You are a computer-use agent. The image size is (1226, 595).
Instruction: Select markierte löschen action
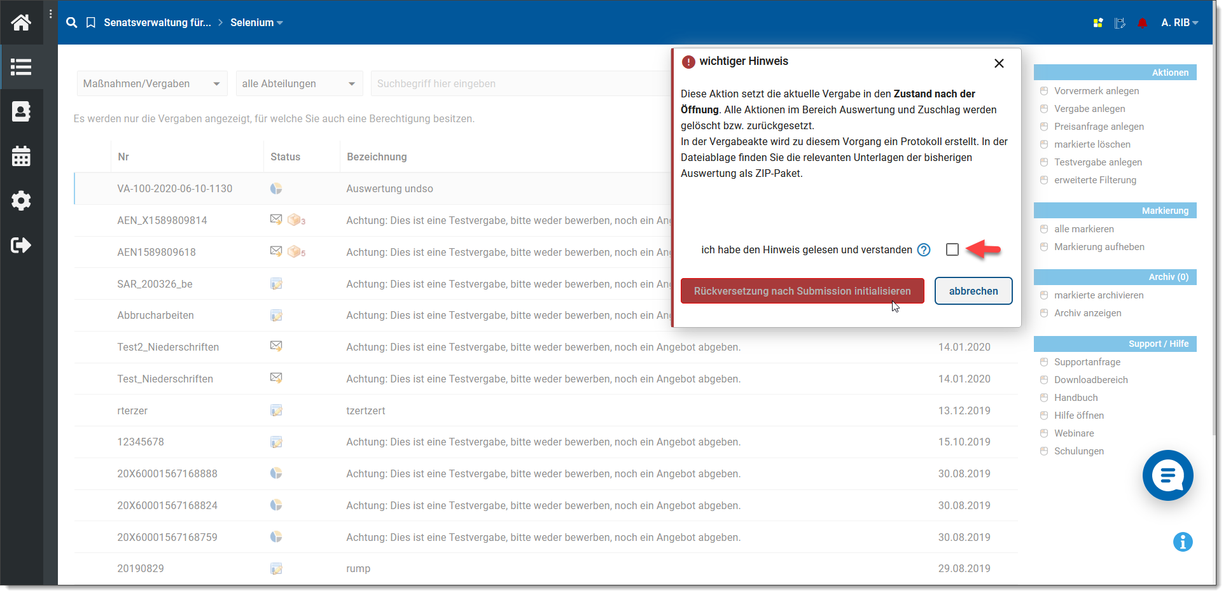pos(1092,144)
